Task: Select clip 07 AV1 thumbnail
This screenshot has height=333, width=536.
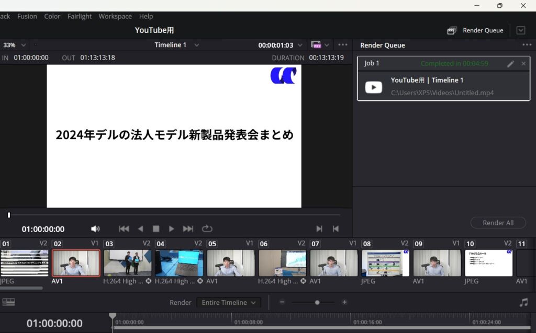Action: point(334,263)
